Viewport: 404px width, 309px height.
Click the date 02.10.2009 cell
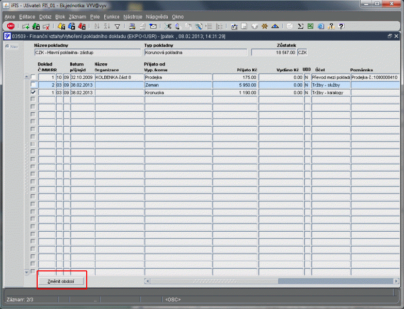pos(83,77)
